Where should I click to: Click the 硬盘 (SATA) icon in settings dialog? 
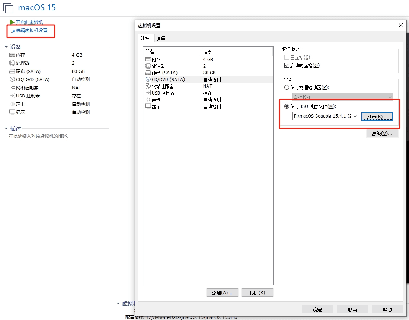click(148, 73)
